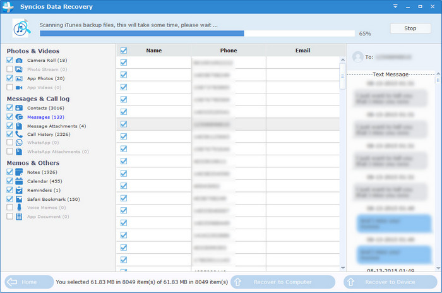
Task: Uncheck the Messages (133) checkbox
Action: (9, 117)
